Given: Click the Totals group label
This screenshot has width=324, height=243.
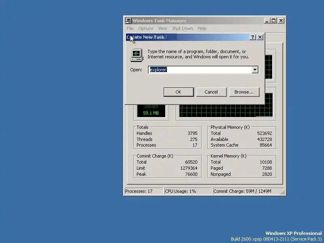Looking at the screenshot, I should pyautogui.click(x=143, y=127).
